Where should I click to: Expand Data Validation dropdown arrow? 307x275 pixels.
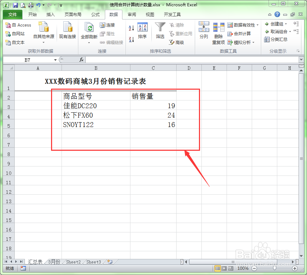pyautogui.click(x=257, y=25)
